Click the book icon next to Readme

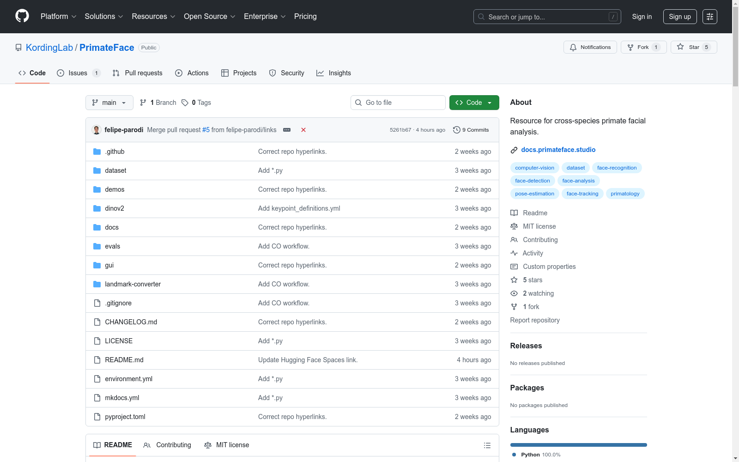point(514,213)
